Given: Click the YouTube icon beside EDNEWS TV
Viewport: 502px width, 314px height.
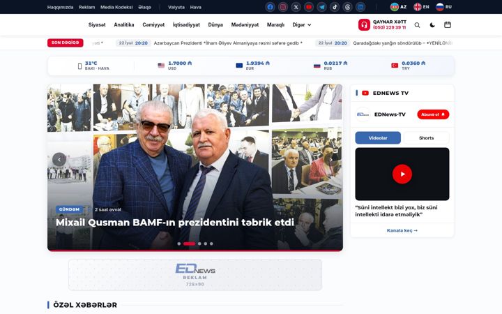Looking at the screenshot, I should pyautogui.click(x=365, y=93).
